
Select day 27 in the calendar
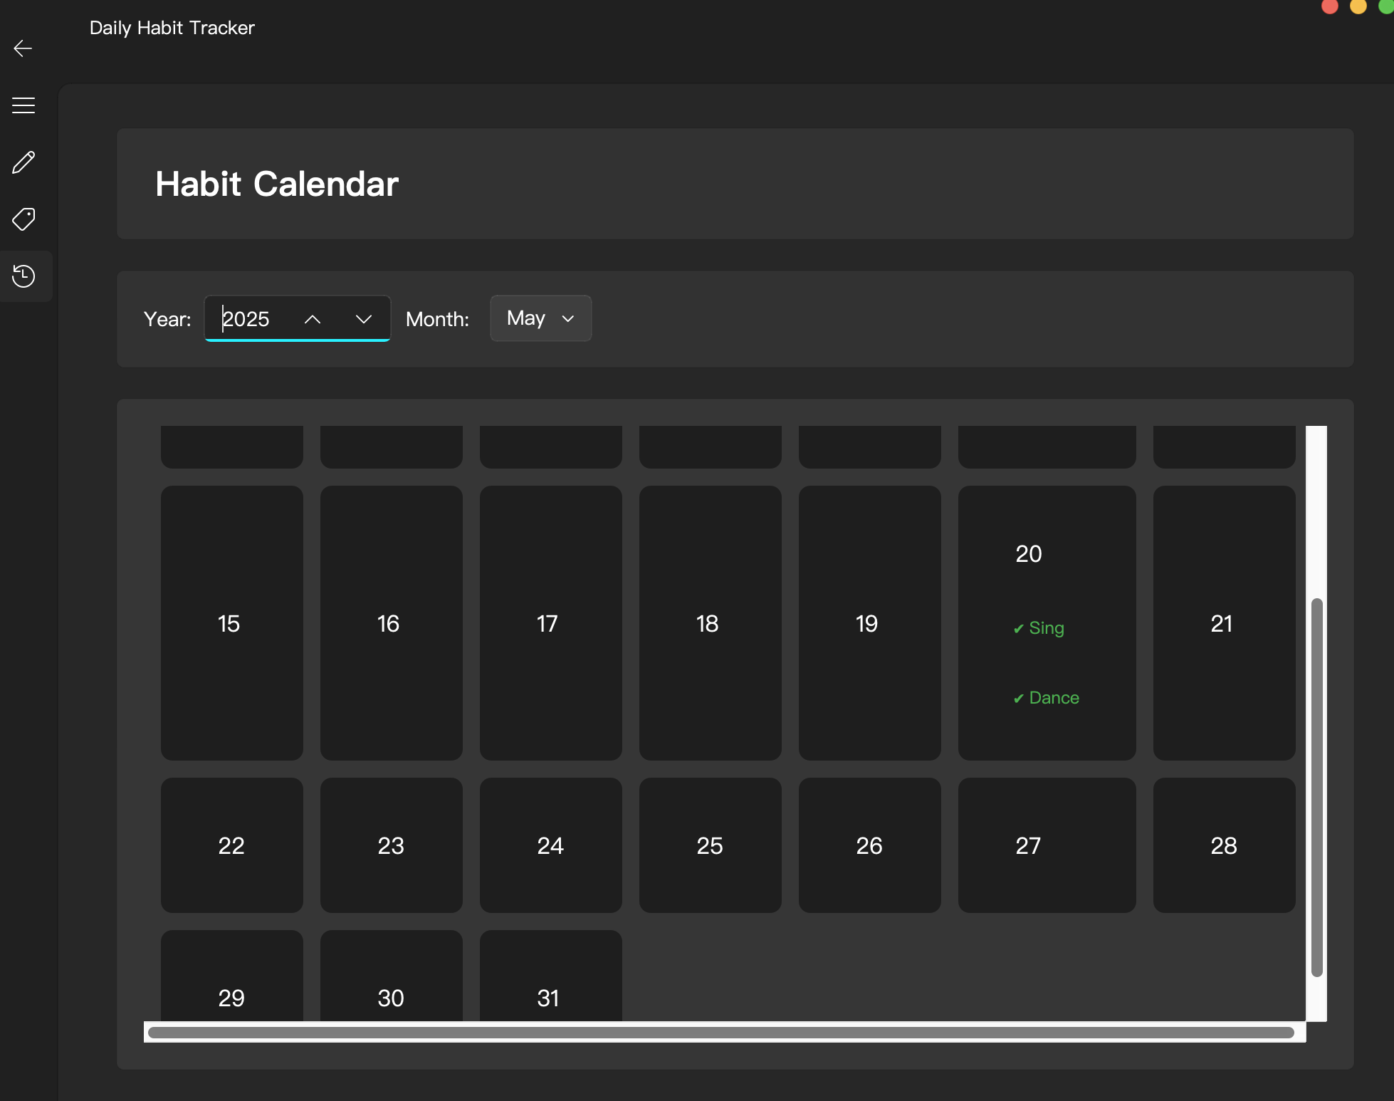[x=1047, y=845]
